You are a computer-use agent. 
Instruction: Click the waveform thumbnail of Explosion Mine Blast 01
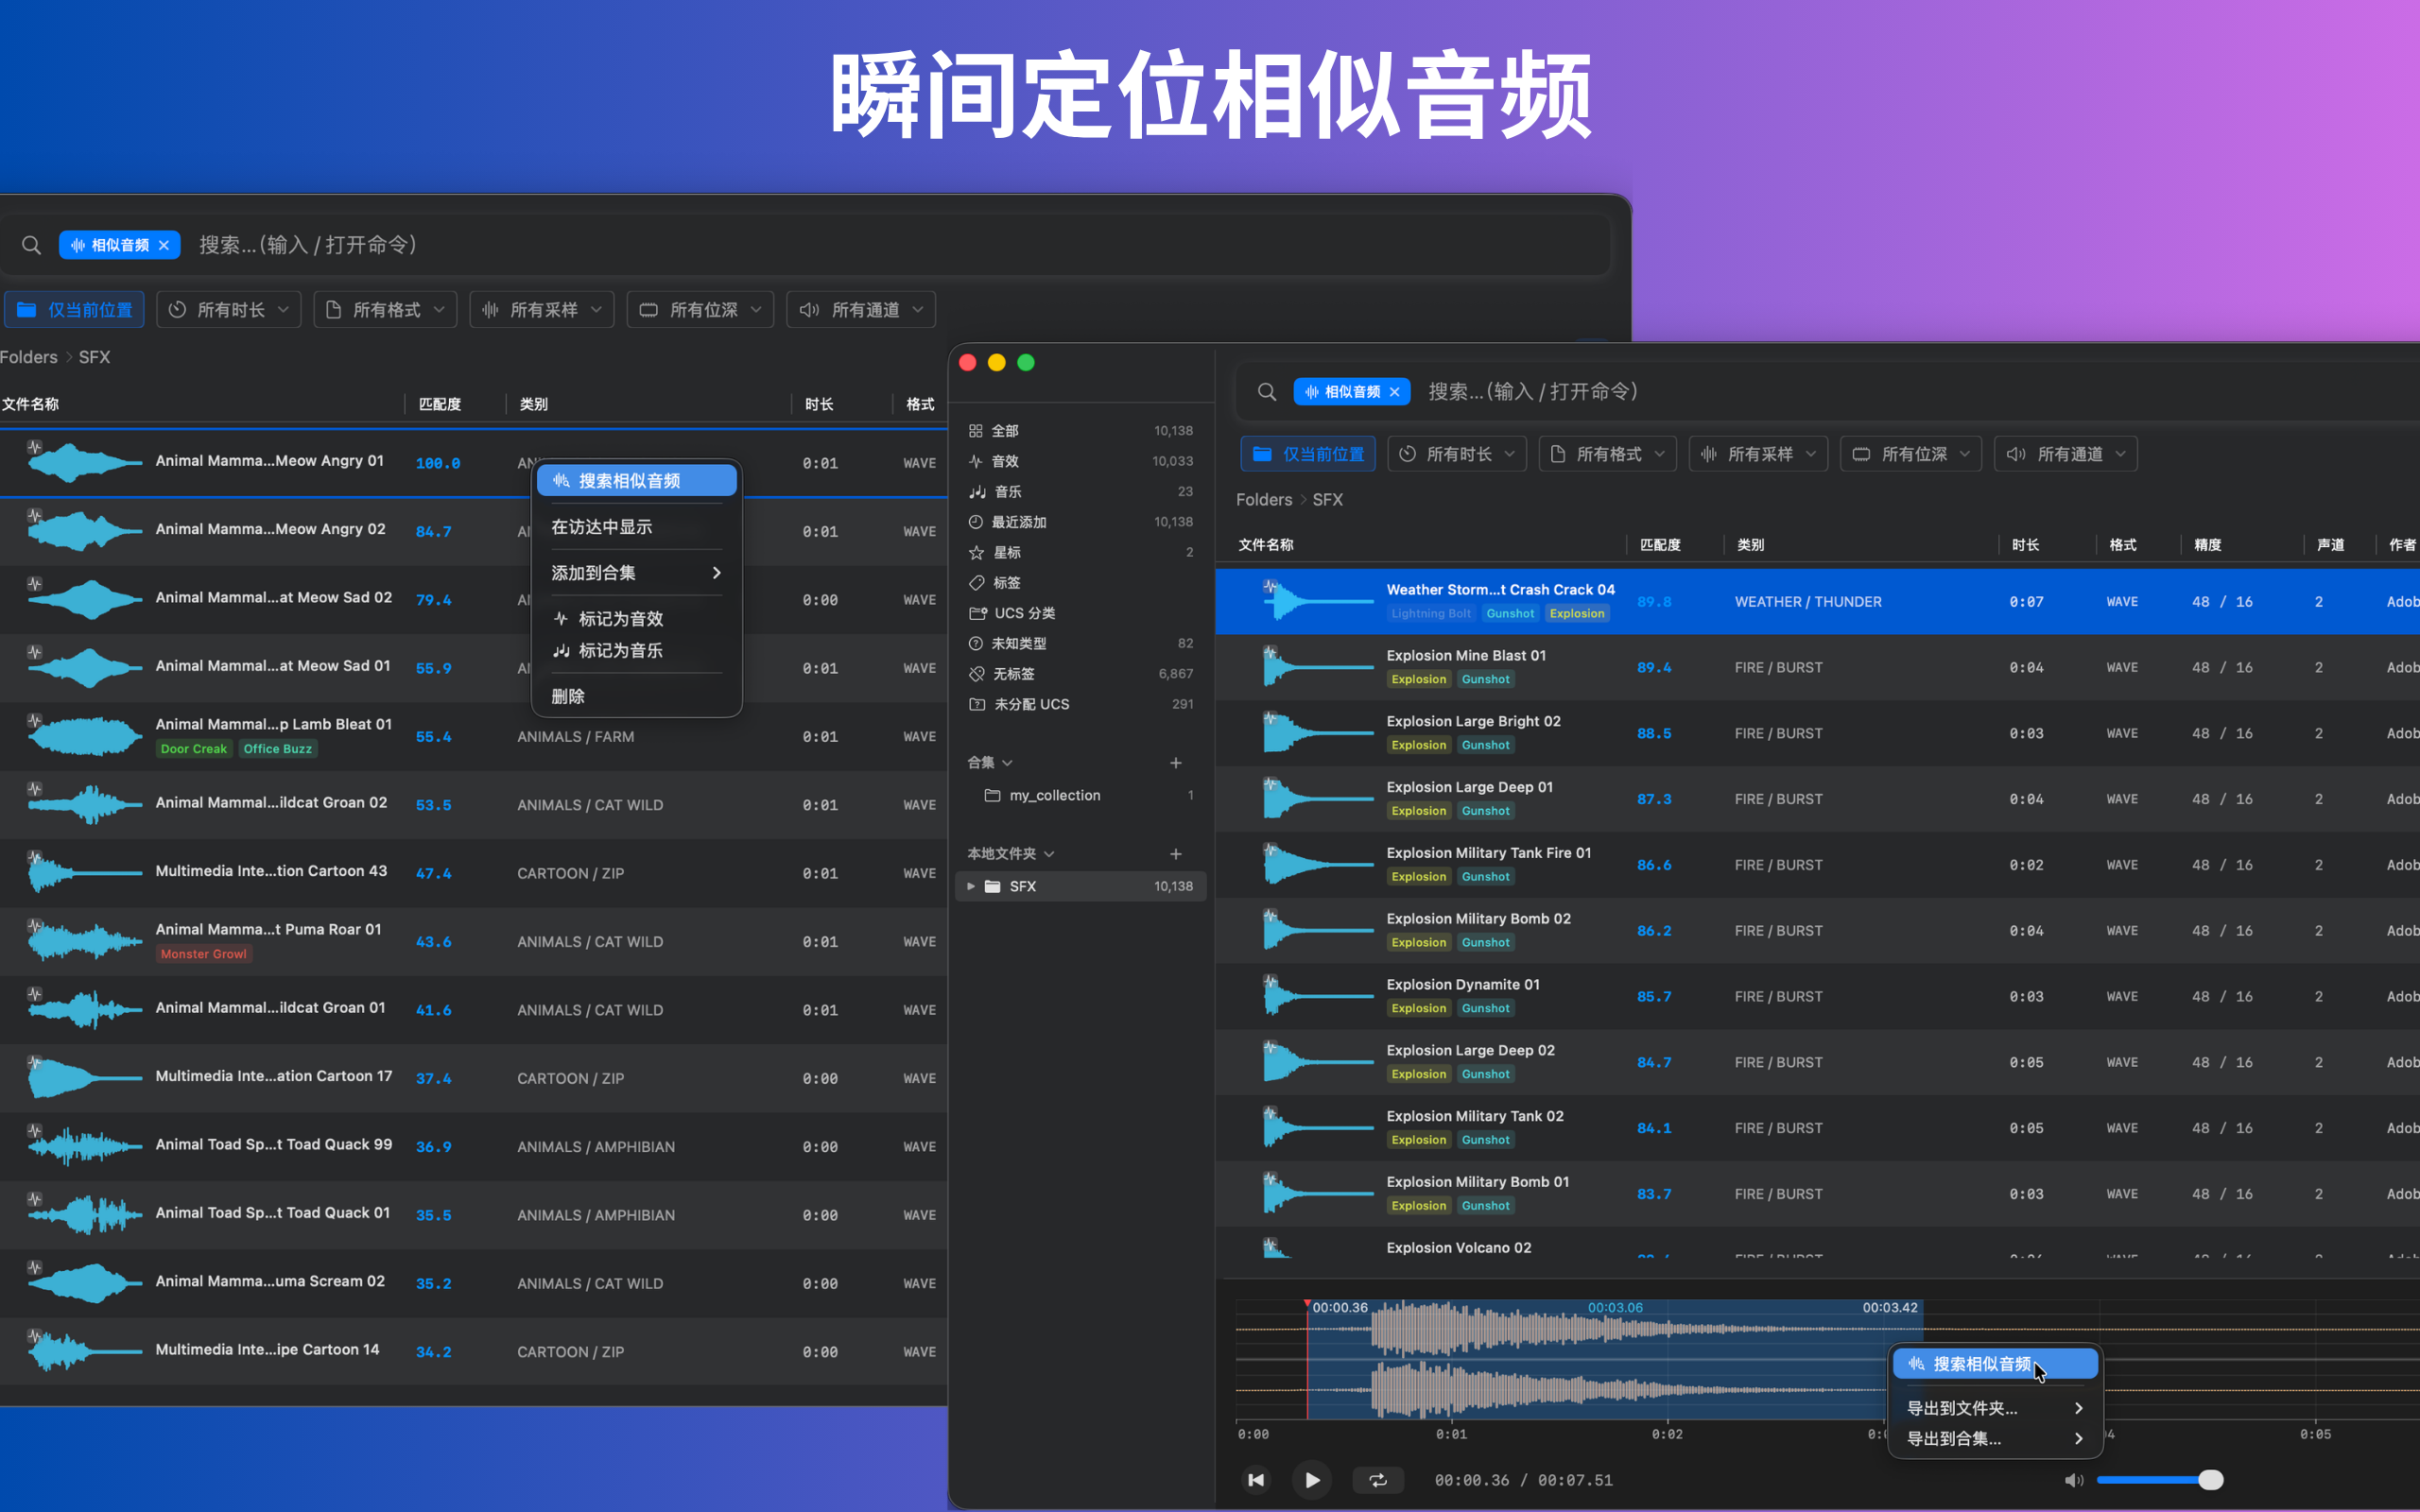(x=1317, y=667)
